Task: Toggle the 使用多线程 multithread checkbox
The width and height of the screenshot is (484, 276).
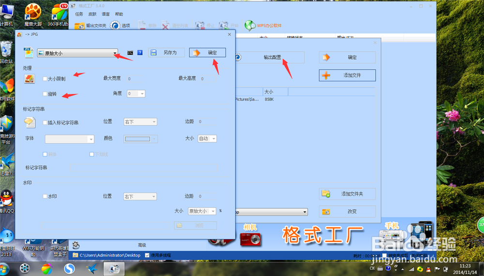Action: (x=147, y=255)
